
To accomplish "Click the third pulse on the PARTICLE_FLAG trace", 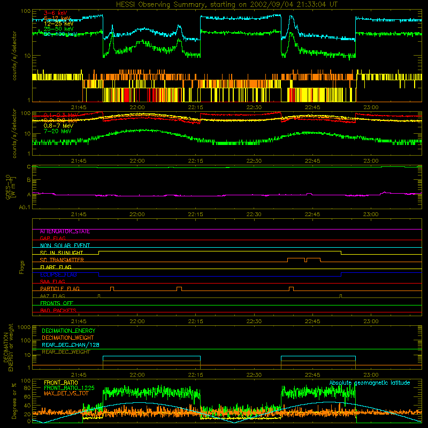I will [291, 289].
